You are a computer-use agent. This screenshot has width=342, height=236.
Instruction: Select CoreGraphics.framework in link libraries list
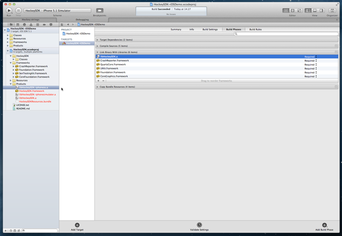(217, 76)
